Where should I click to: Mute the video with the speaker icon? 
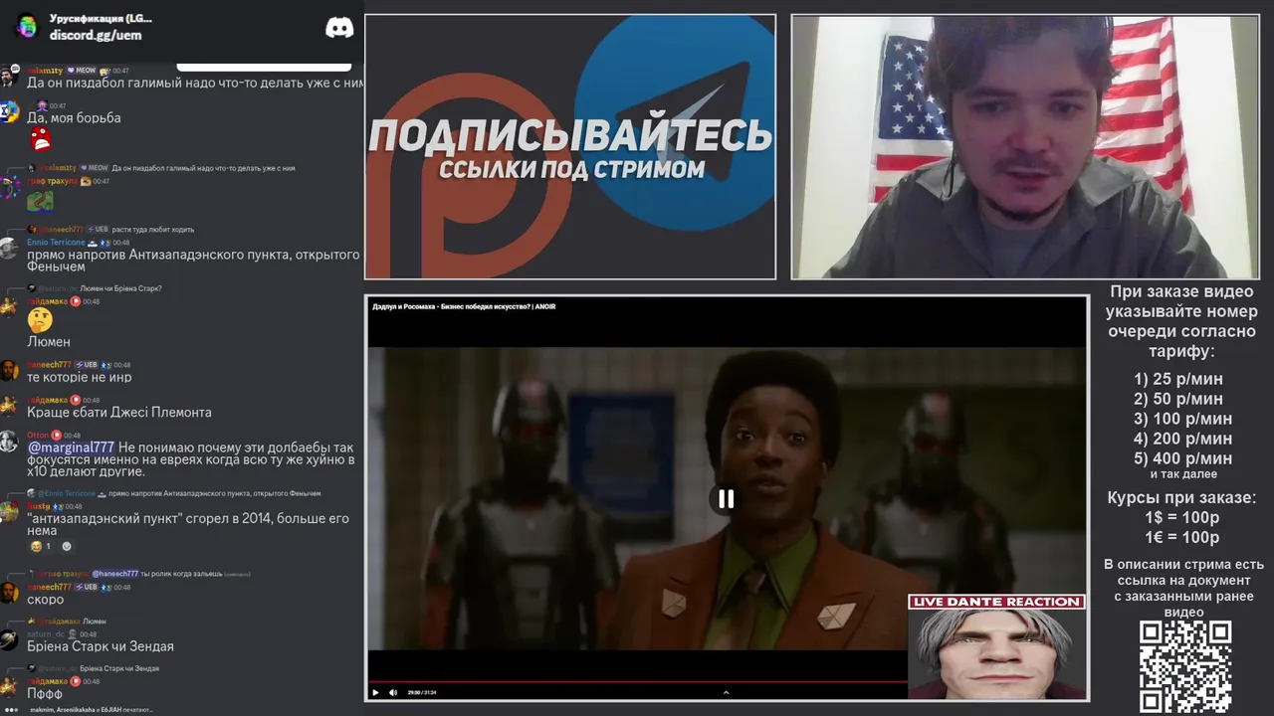click(393, 692)
